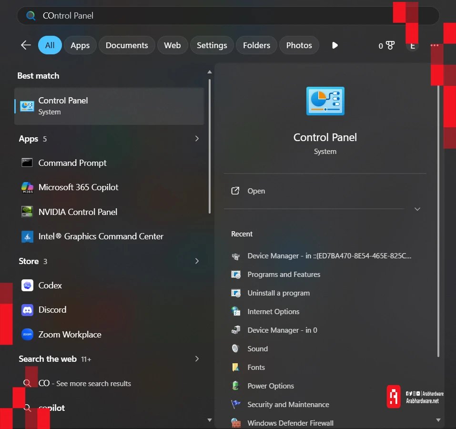Select the Zoom Workplace app icon
The image size is (456, 429).
[x=27, y=335]
